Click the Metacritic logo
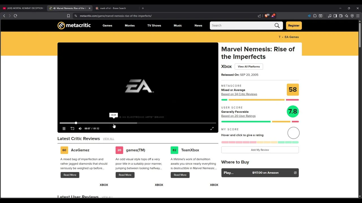Image resolution: width=362 pixels, height=203 pixels. tap(74, 25)
